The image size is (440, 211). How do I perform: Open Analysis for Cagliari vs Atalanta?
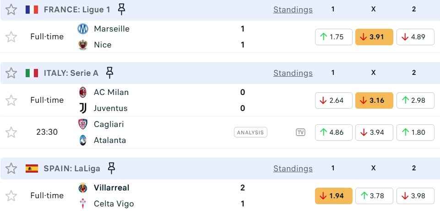250,132
